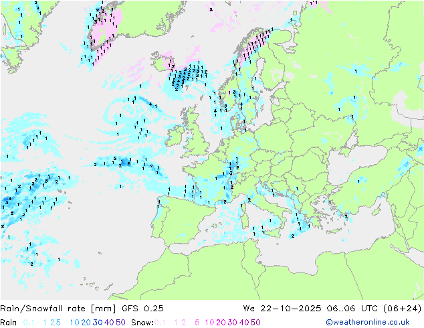Click the Snow legend value 20

[221, 323]
